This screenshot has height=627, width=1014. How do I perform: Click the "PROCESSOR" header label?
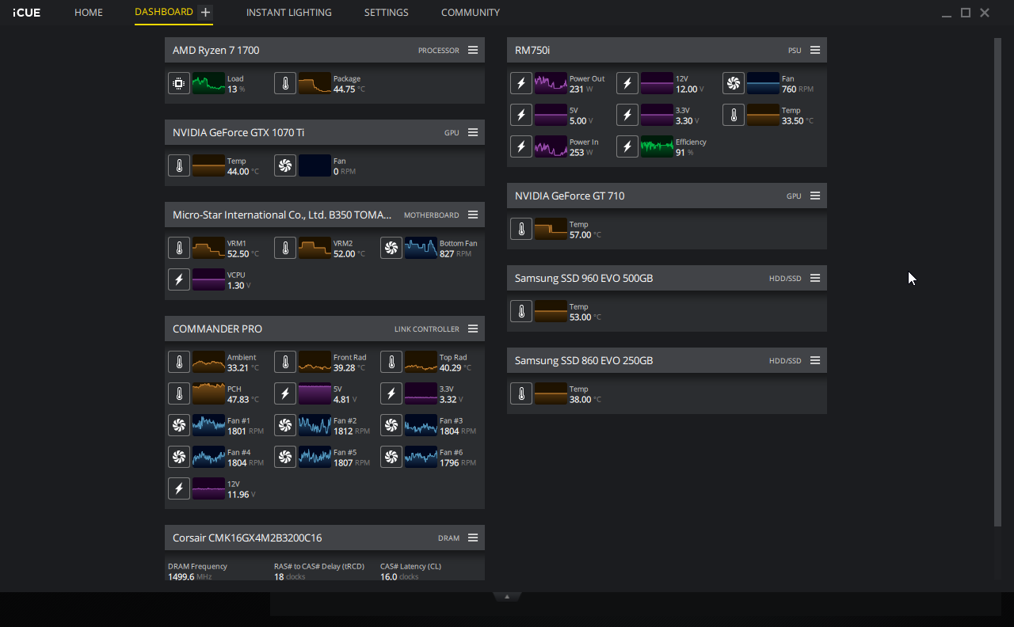pyautogui.click(x=439, y=51)
